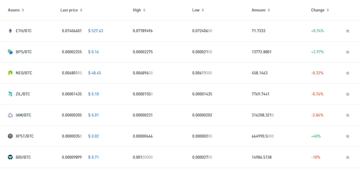Open the ZIL/BTC trading pair
The width and height of the screenshot is (360, 174).
click(x=23, y=94)
